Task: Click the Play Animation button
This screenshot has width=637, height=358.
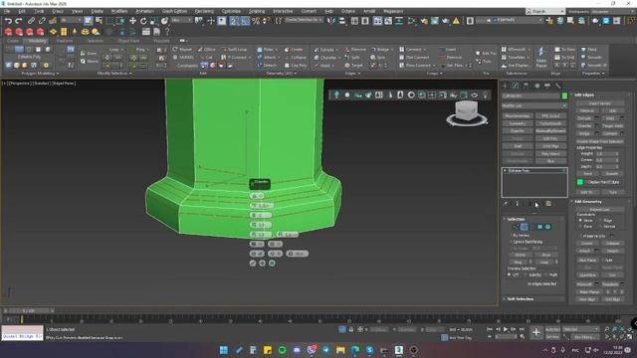Action: point(506,329)
